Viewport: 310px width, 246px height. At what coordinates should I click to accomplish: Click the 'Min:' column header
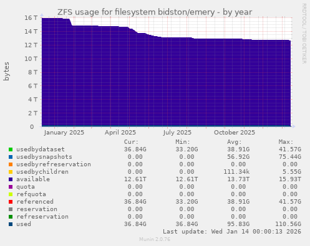coord(183,142)
